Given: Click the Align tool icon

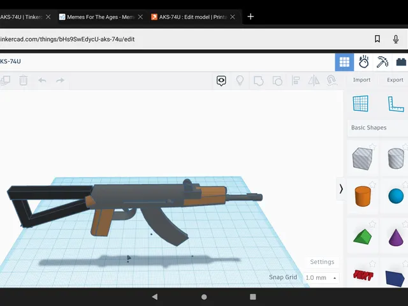Looking at the screenshot, I should tap(296, 81).
